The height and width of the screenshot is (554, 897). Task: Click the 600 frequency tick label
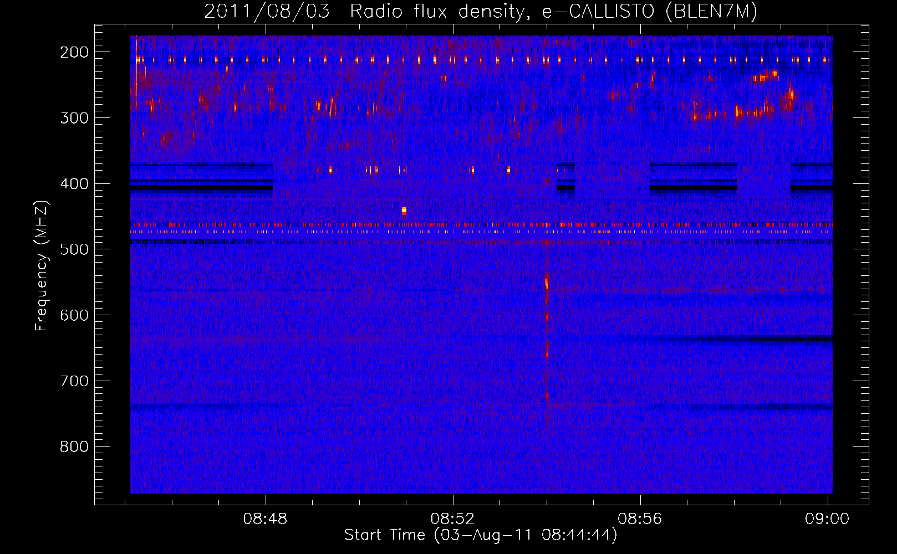(74, 315)
